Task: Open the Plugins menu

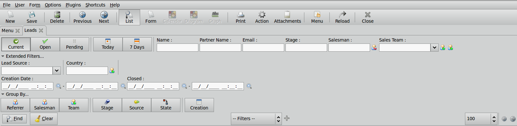Action: pos(73,5)
